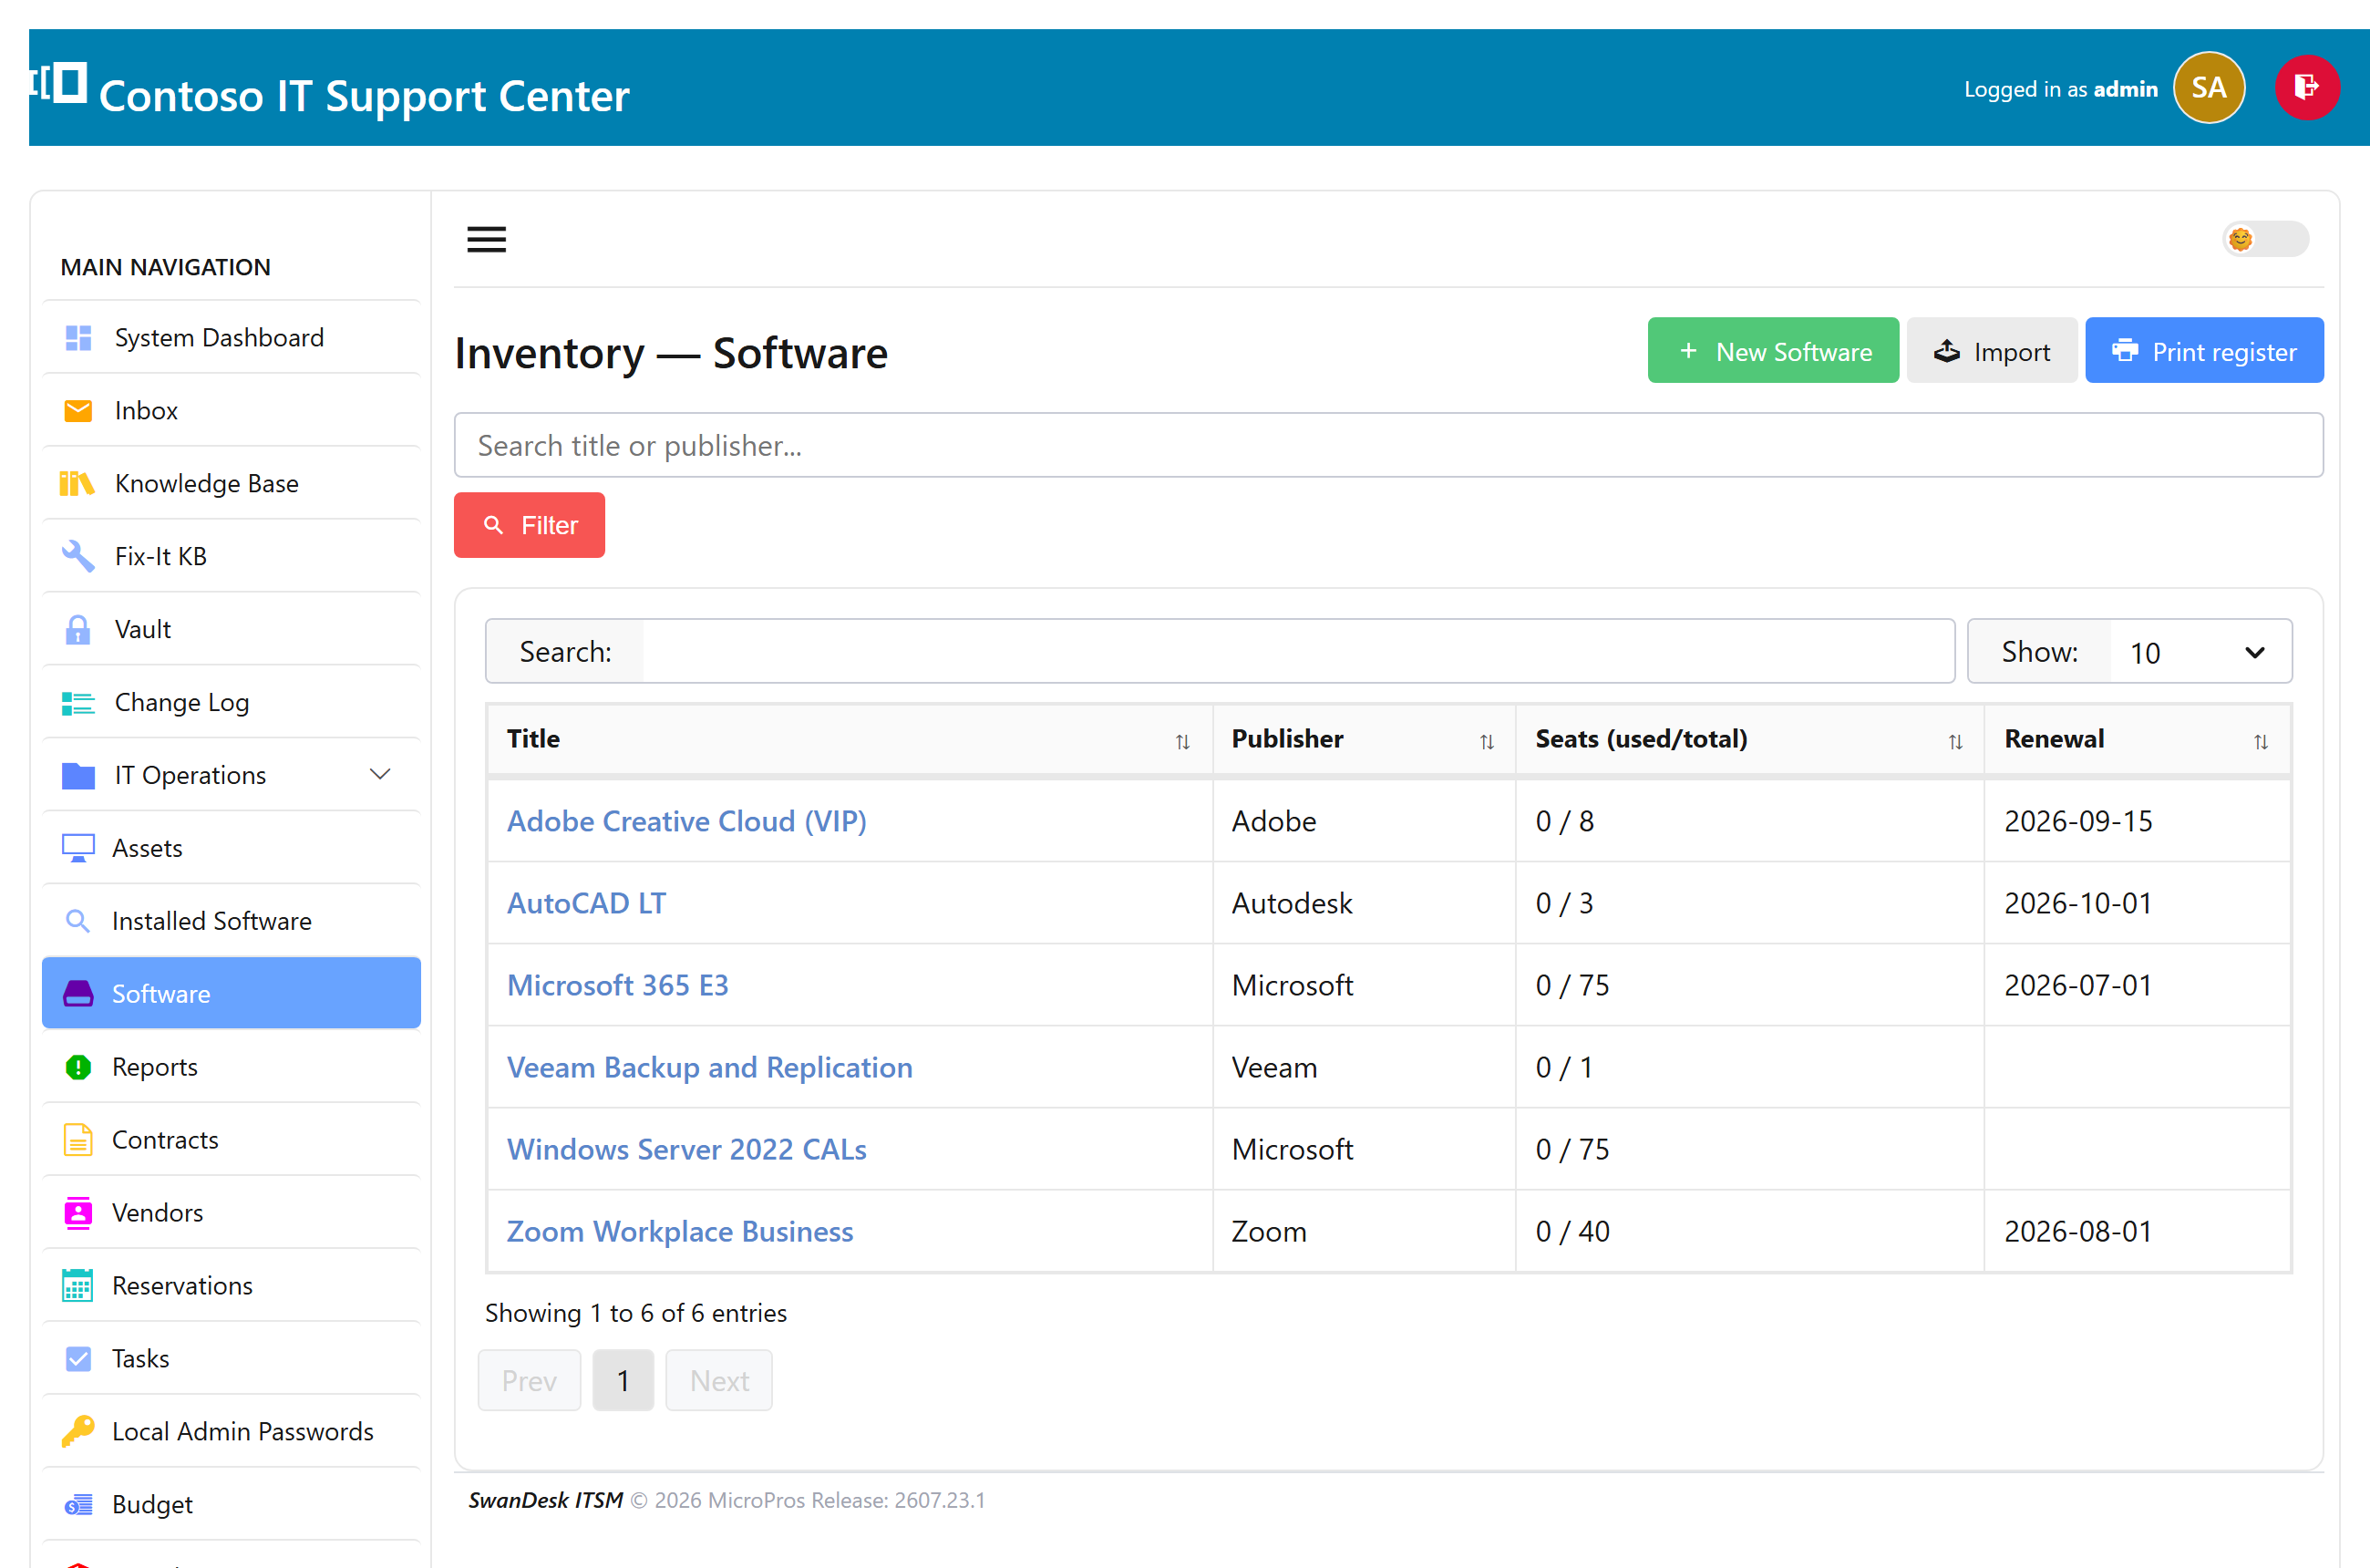The image size is (2370, 1568).
Task: Open Reservations in main navigation
Action: (x=231, y=1286)
